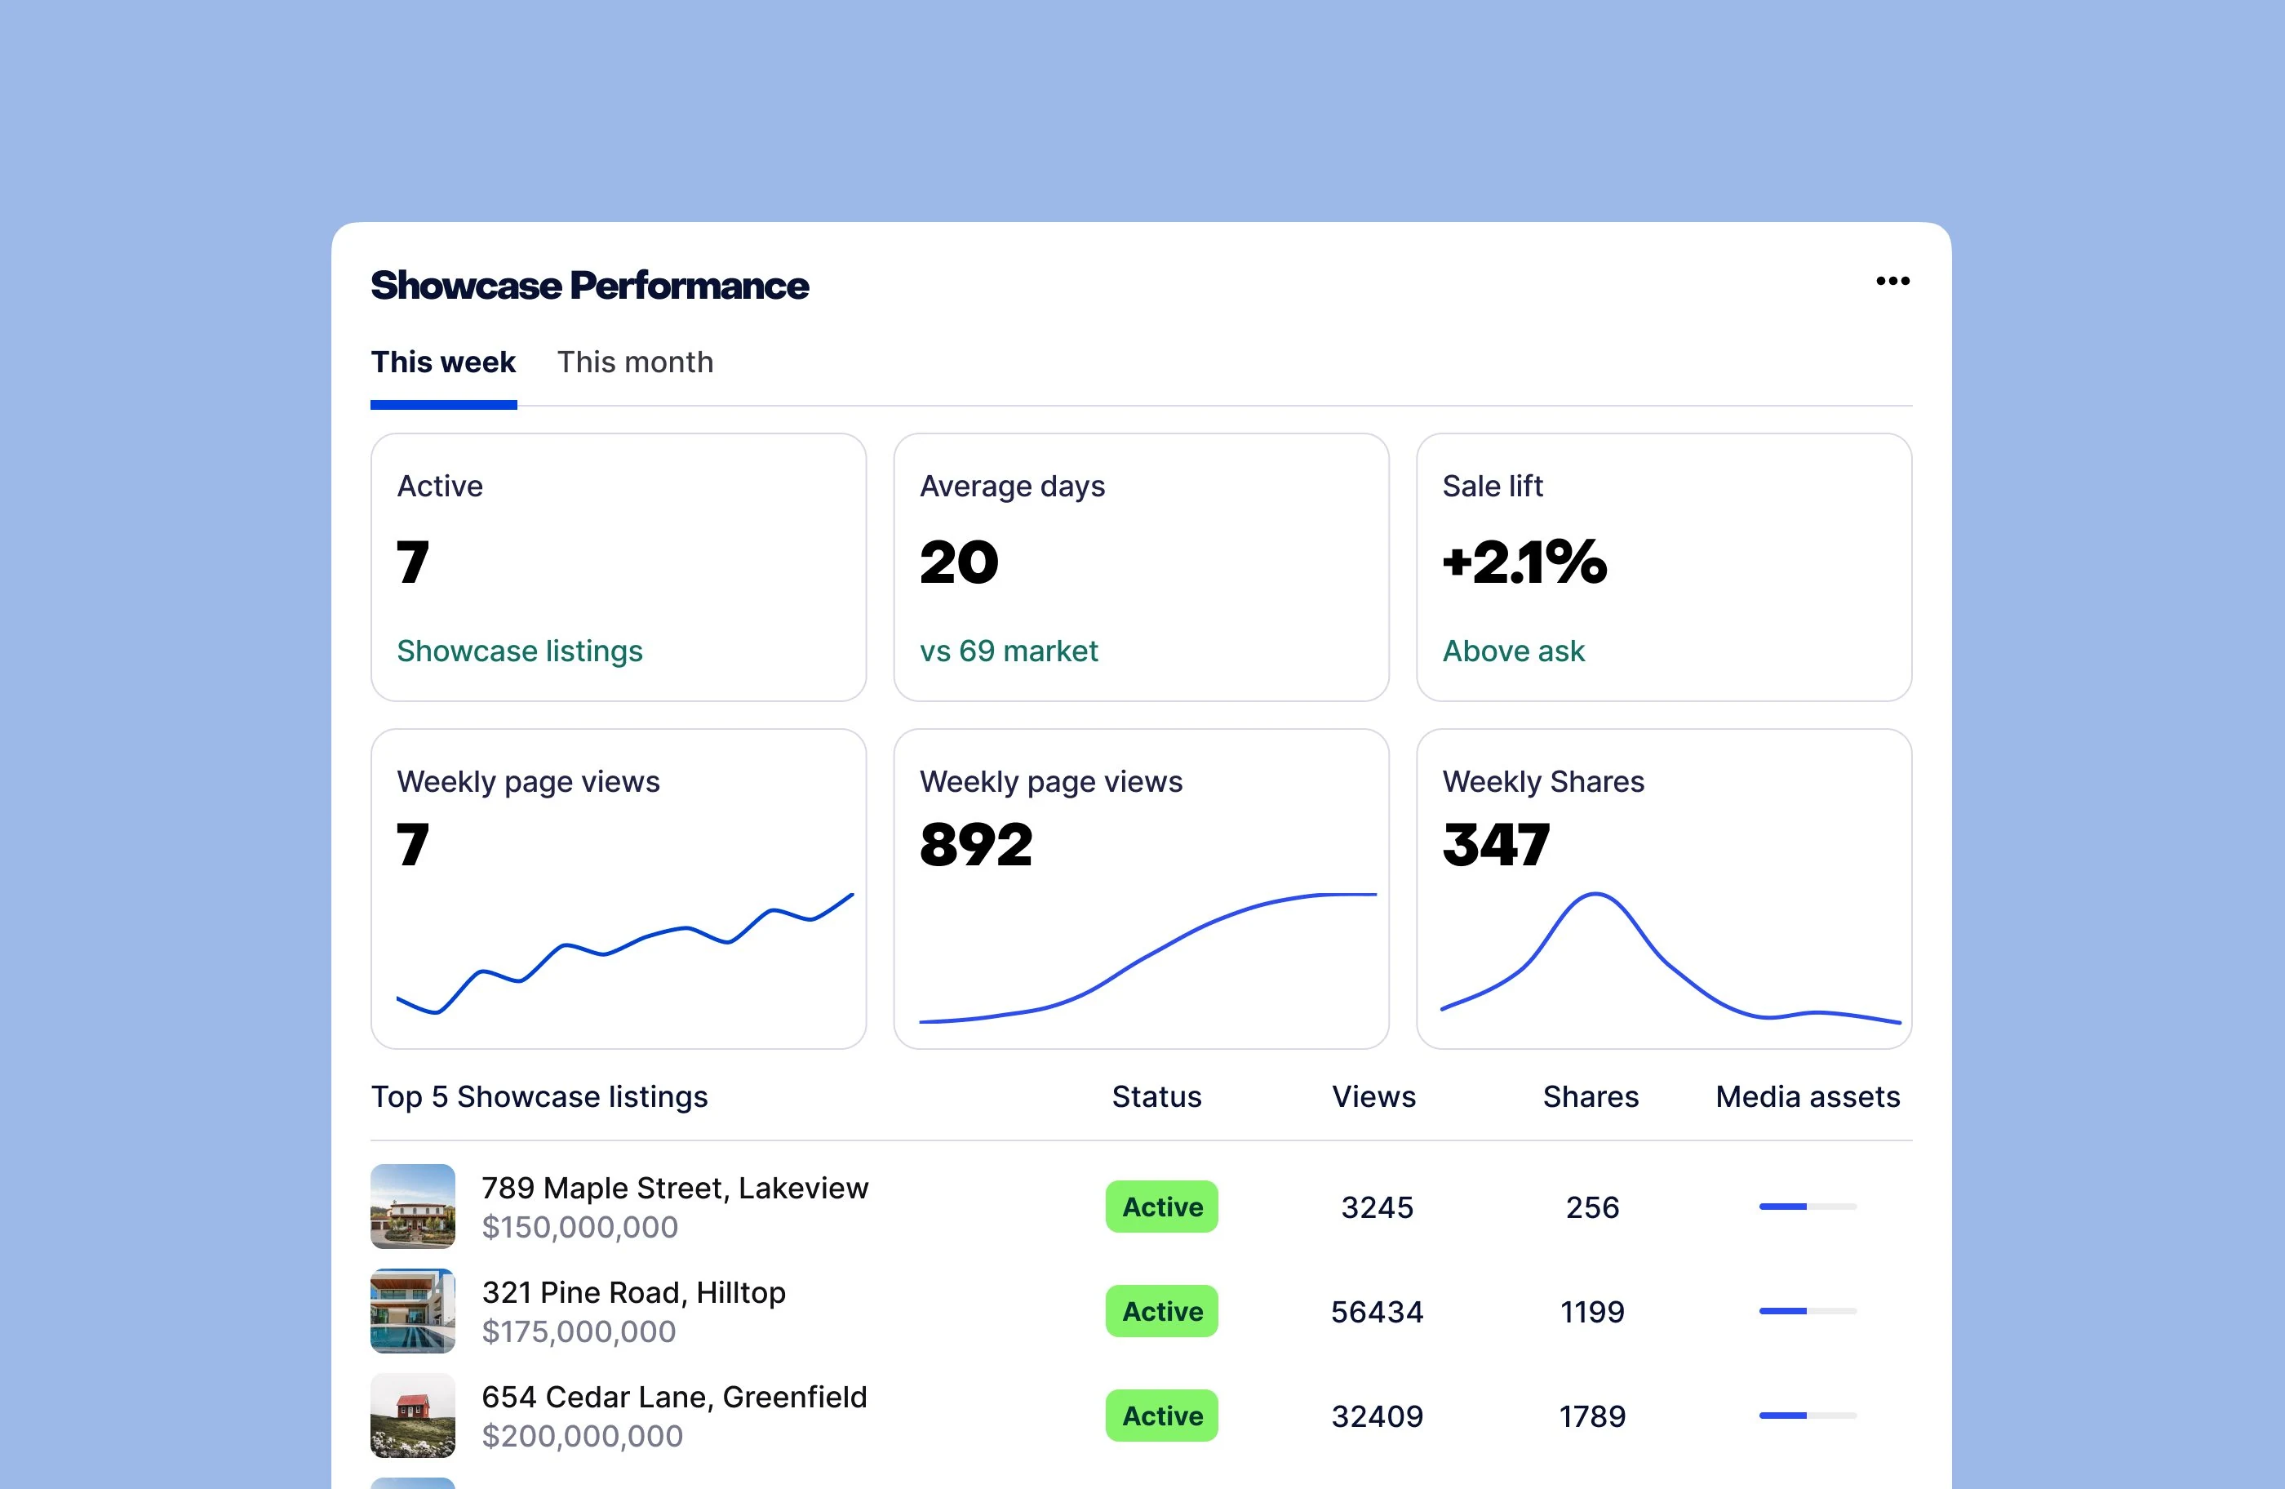Click the 321 Pine Road property thumbnail
This screenshot has height=1489, width=2285.
click(412, 1311)
